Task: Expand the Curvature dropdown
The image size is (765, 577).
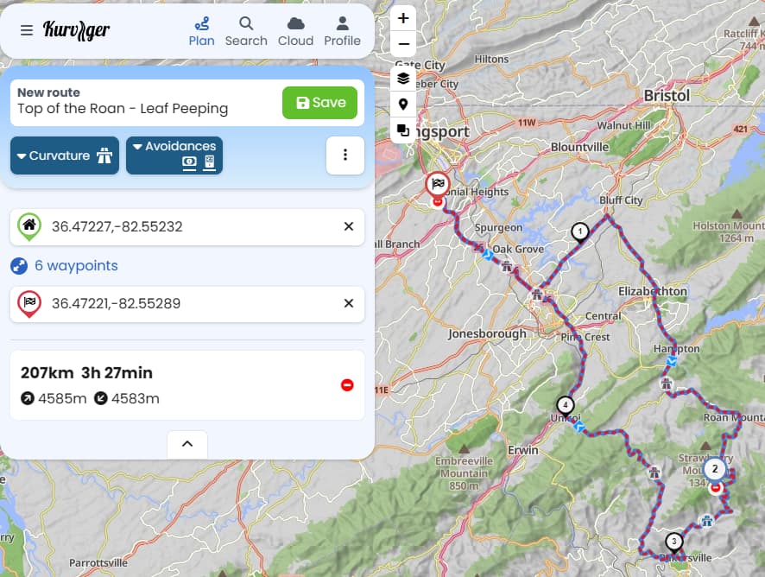Action: [x=65, y=155]
